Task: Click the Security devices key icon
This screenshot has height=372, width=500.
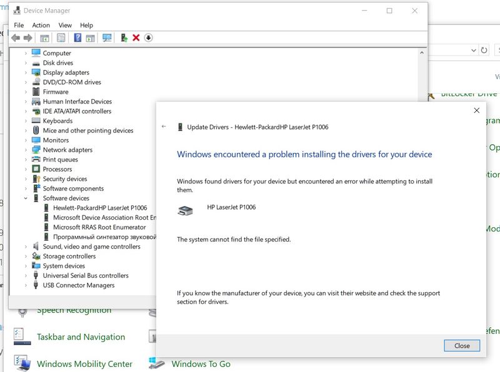Action: click(x=36, y=179)
